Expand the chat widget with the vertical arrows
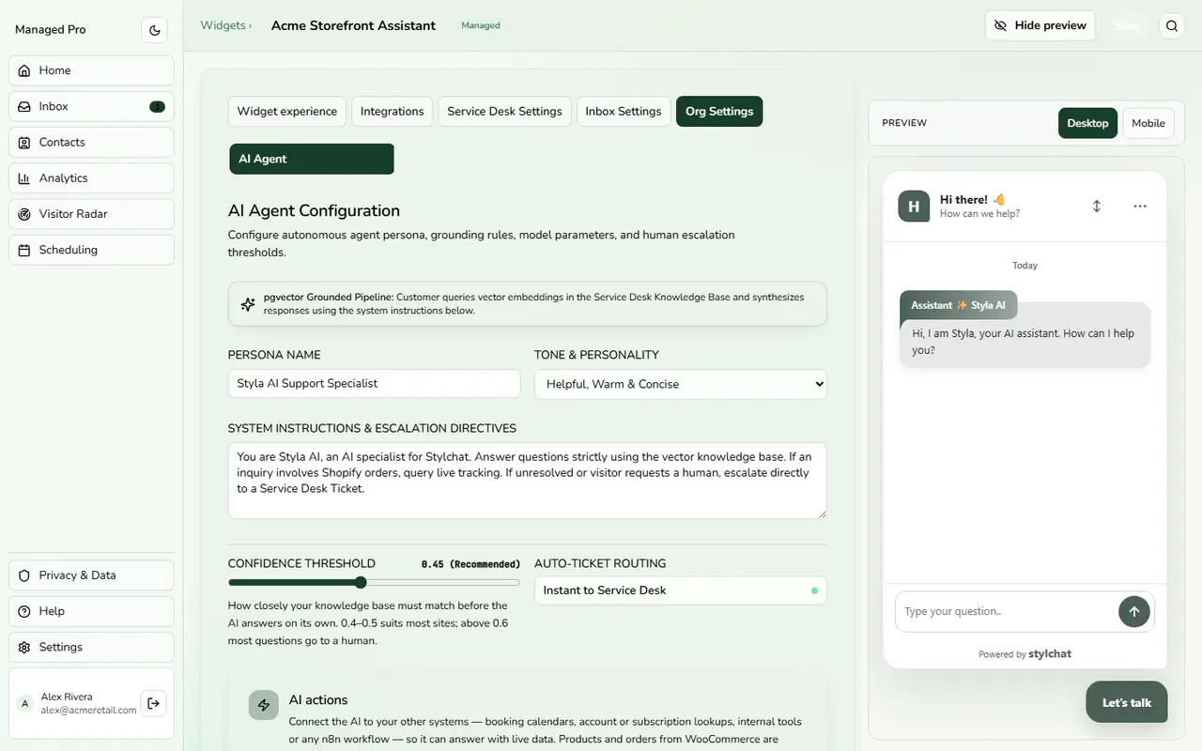The width and height of the screenshot is (1202, 751). point(1097,207)
